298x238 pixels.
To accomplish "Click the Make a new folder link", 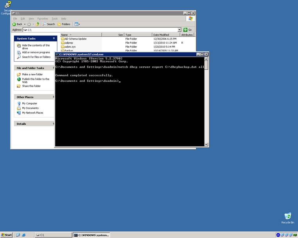I will point(32,74).
